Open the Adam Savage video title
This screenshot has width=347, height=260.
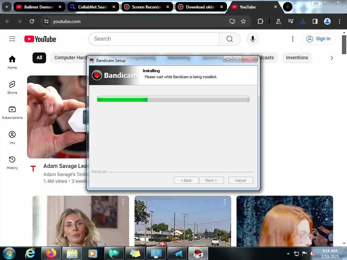(65, 166)
